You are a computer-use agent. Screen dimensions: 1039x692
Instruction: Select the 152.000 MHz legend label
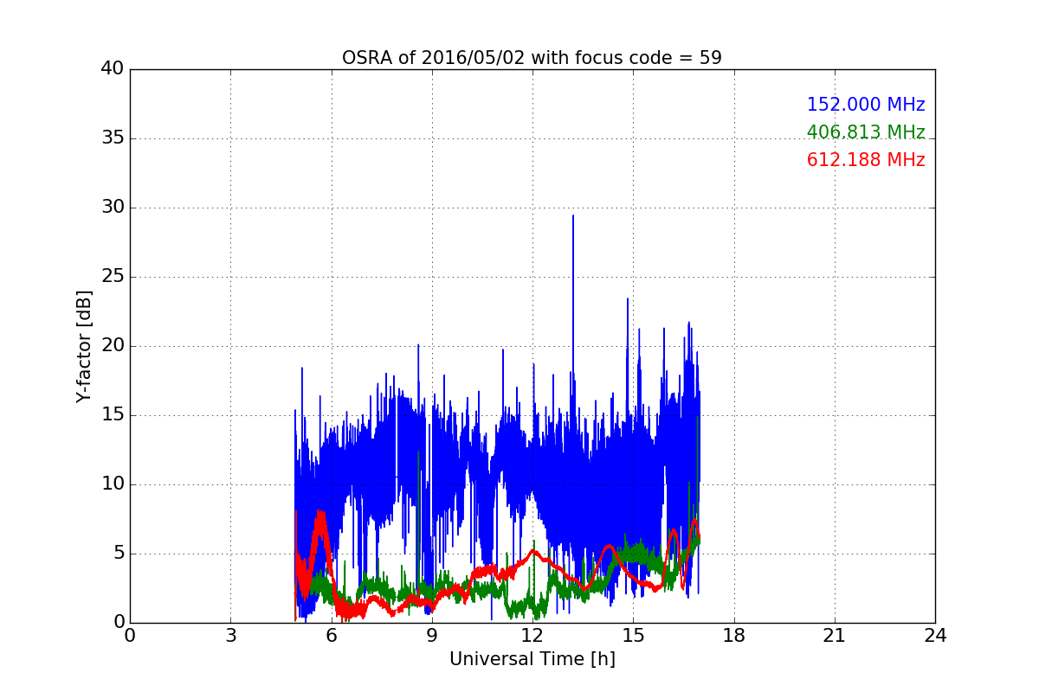[866, 105]
